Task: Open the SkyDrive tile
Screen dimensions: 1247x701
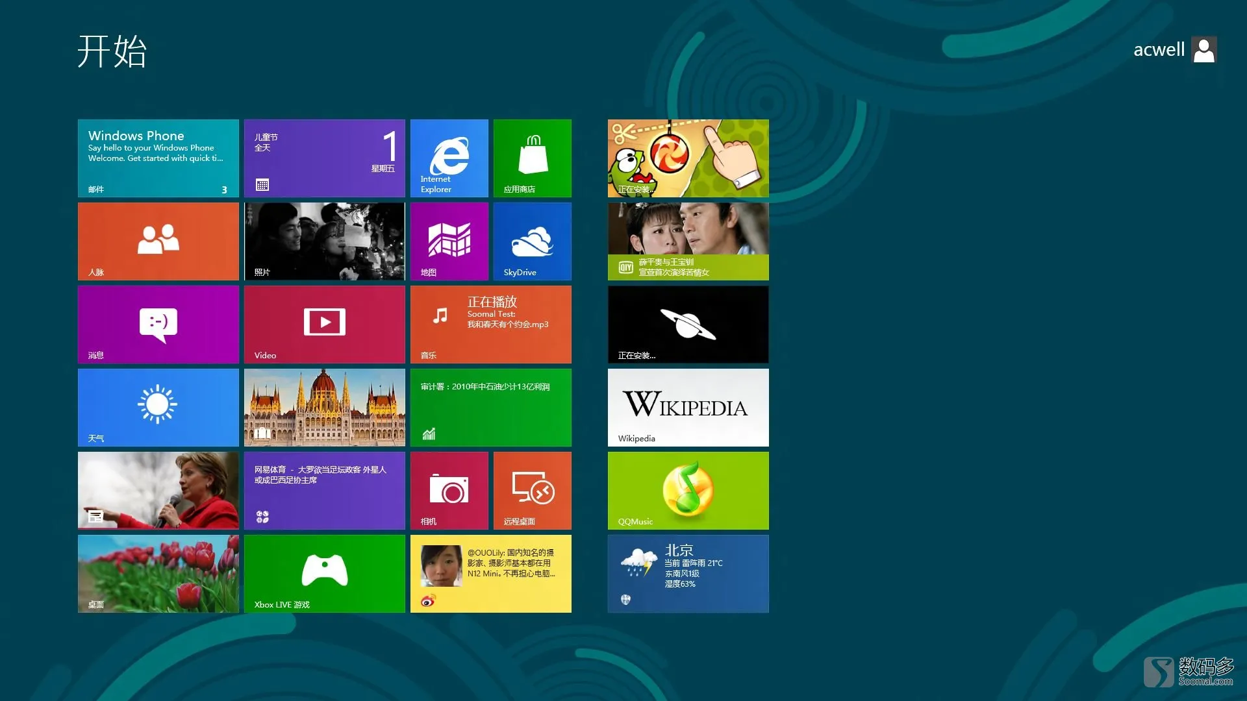Action: (533, 241)
